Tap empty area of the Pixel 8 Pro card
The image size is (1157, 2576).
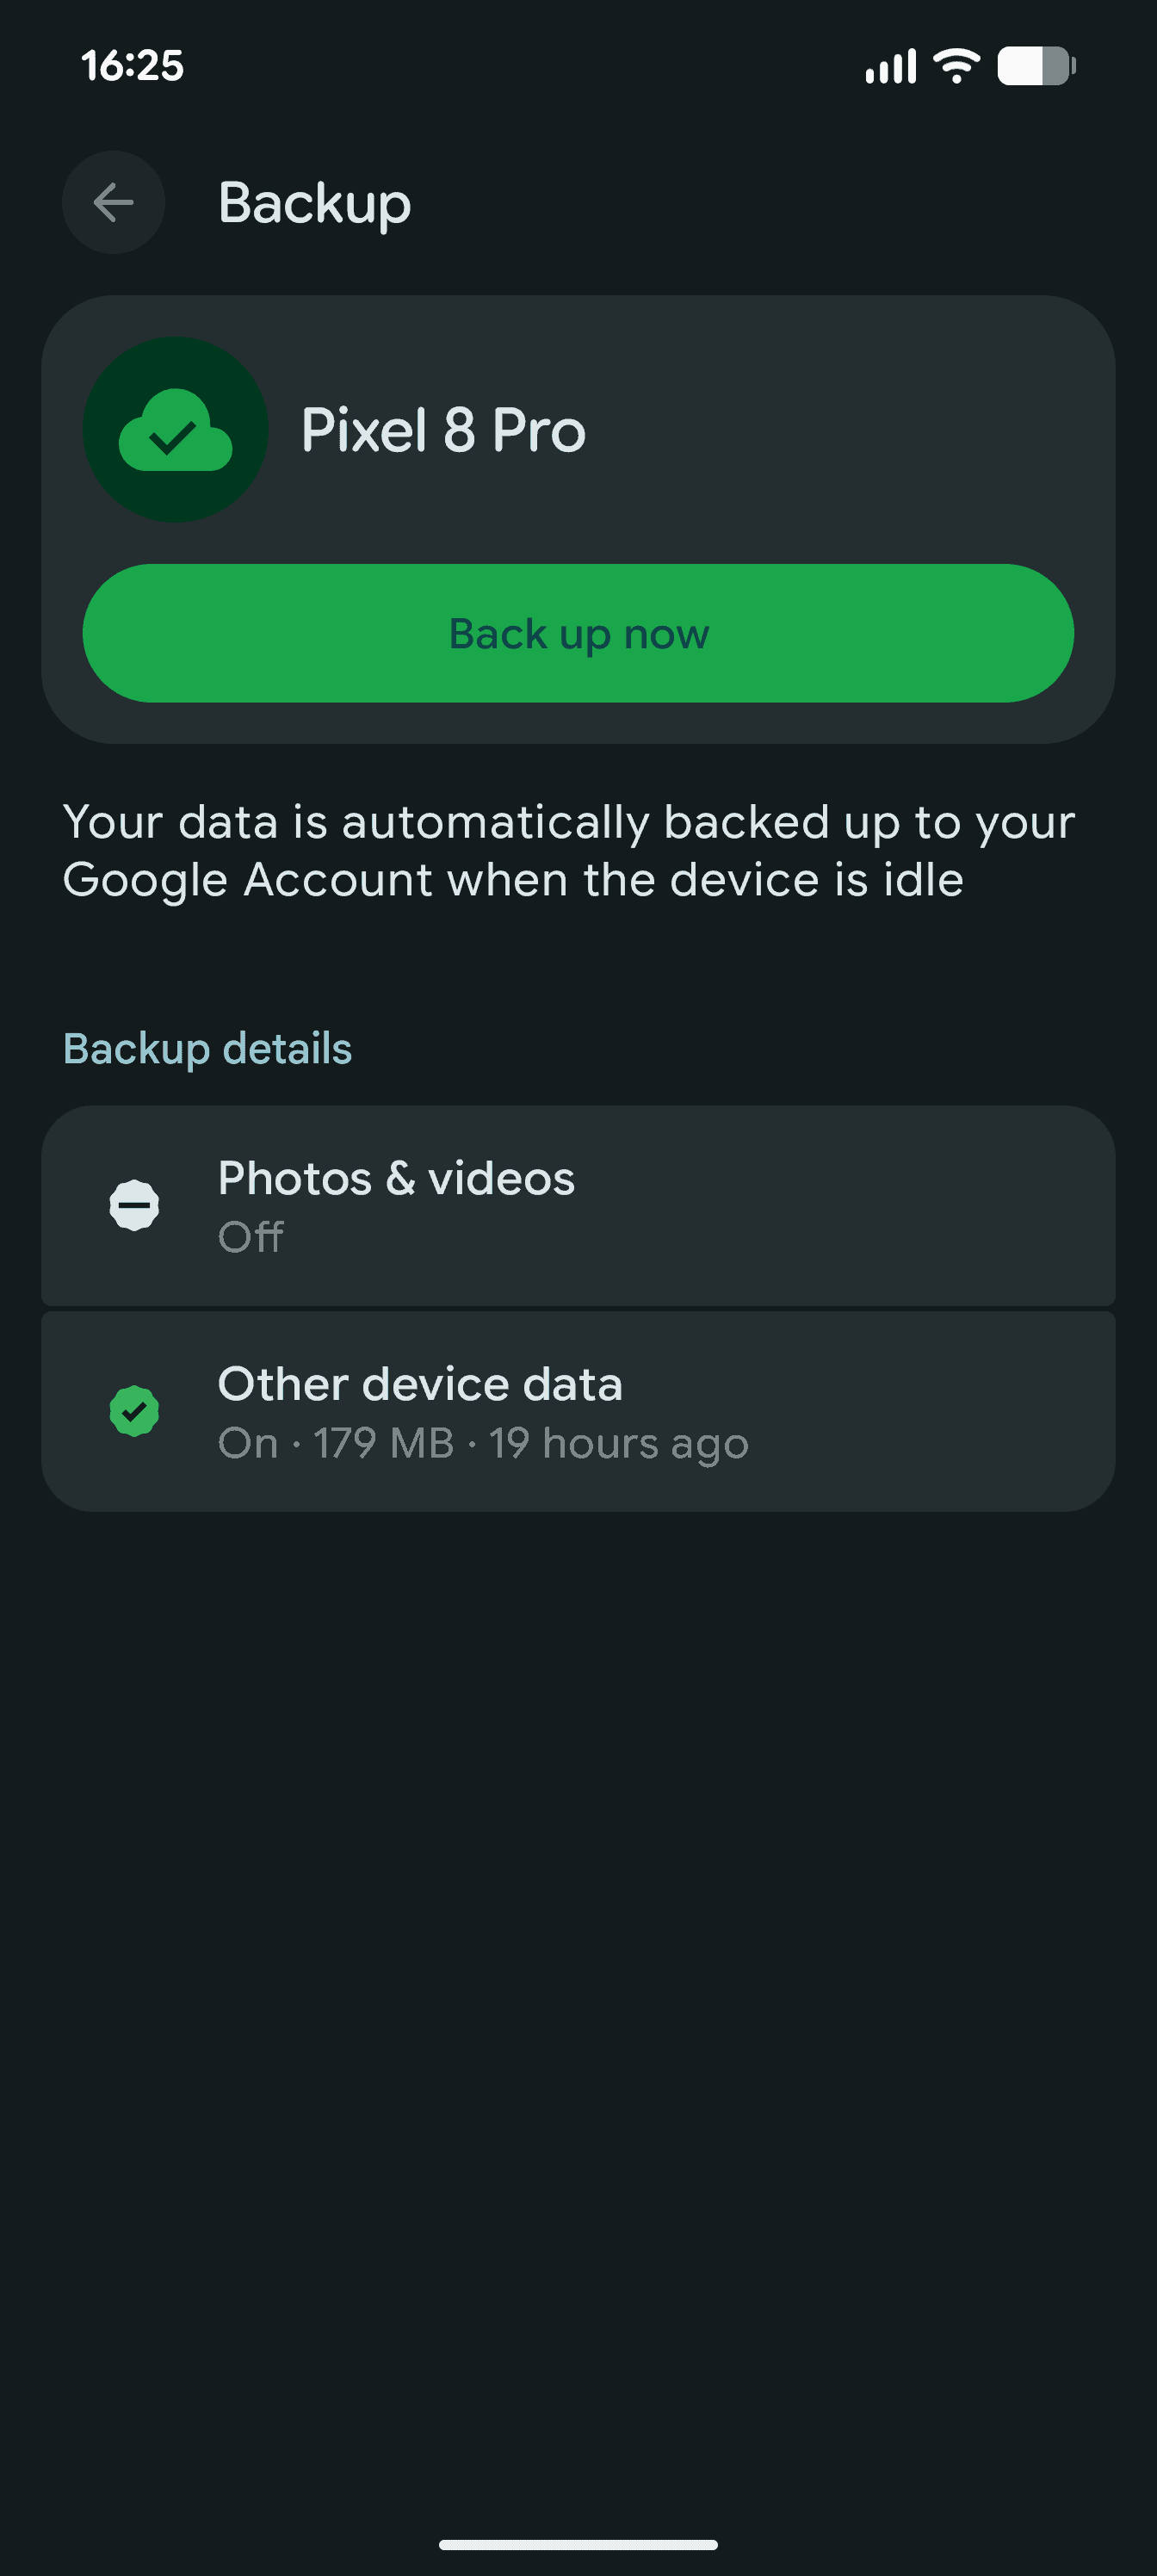[x=850, y=430]
